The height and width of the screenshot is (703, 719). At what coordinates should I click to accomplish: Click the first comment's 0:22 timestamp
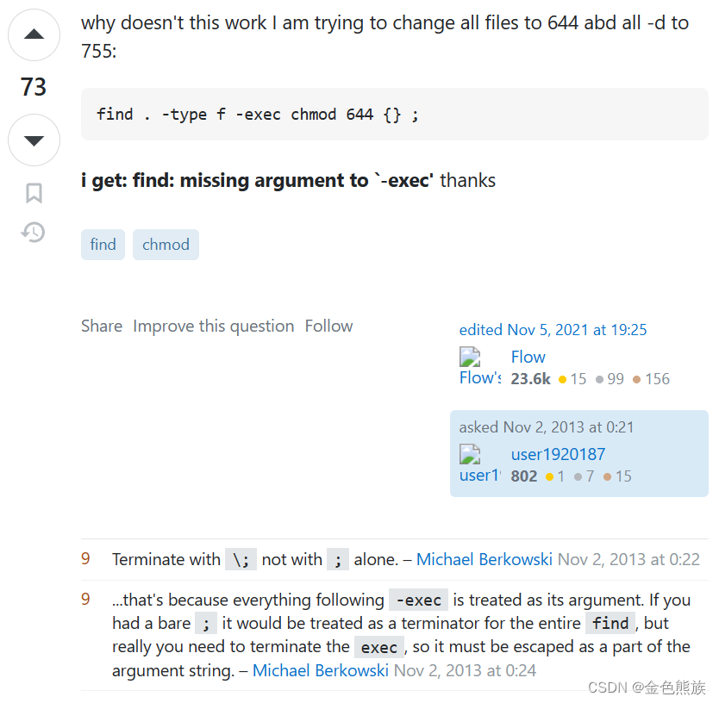[x=628, y=559]
